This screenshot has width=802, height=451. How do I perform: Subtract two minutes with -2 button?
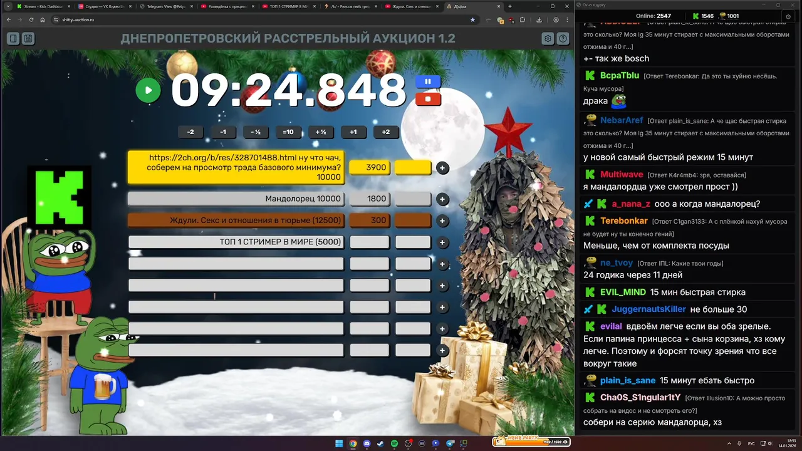[190, 132]
